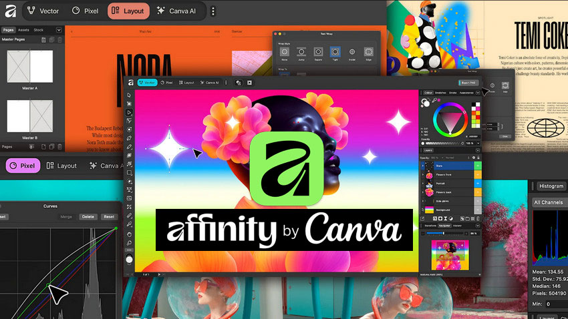Click the add master page icon in the Master Pages header
Image resolution: width=568 pixels, height=319 pixels.
coord(44,40)
